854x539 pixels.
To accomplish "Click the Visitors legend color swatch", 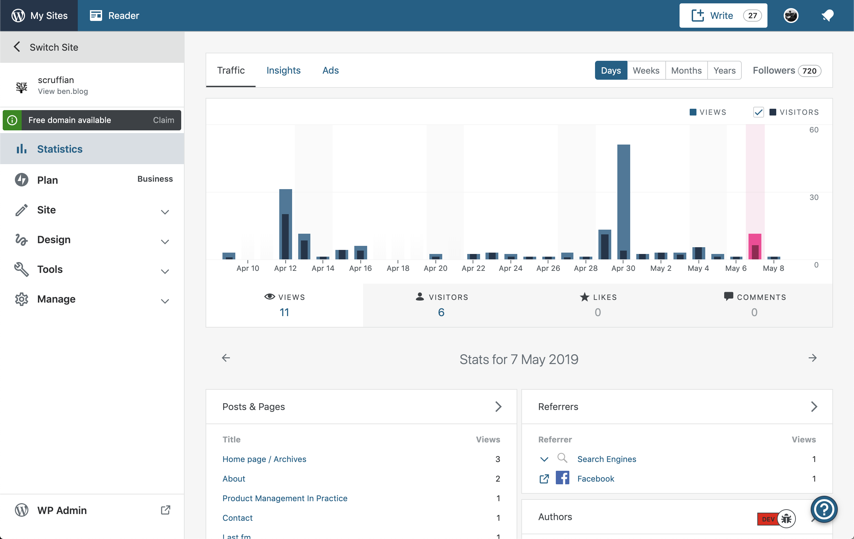I will [773, 112].
